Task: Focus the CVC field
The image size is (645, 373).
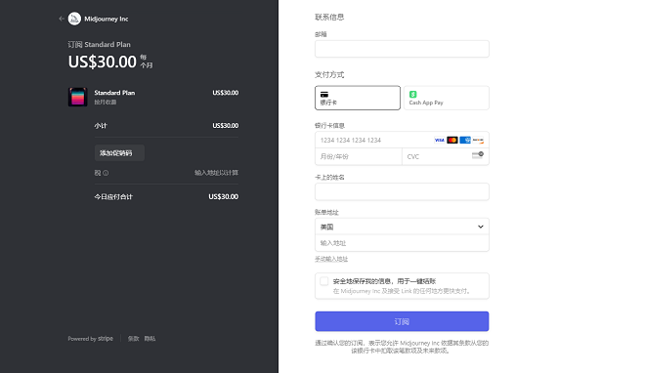Action: (x=446, y=156)
